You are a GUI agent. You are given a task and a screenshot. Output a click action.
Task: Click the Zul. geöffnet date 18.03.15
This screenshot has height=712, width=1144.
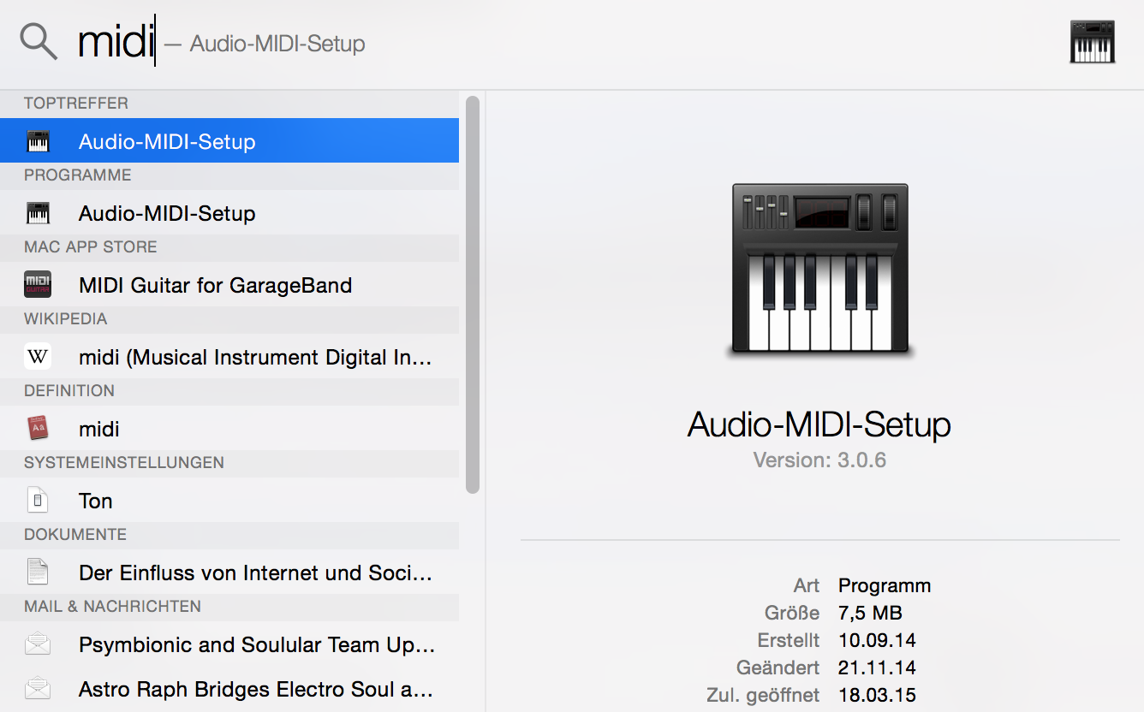point(877,695)
